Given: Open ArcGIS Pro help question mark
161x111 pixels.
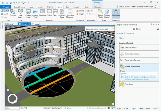Looking at the screenshot, I should tap(138, 2).
